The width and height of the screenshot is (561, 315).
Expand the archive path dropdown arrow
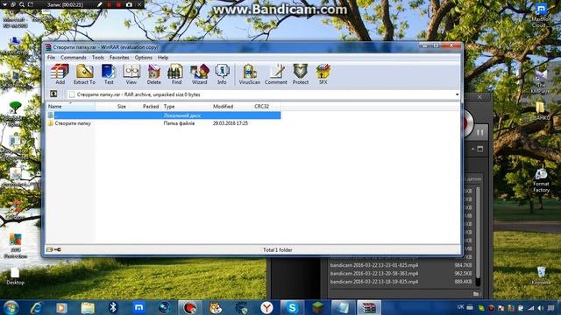tap(457, 94)
